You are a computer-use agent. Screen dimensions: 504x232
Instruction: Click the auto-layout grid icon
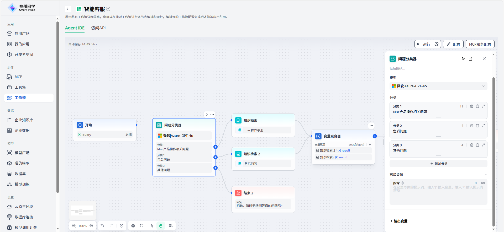171,226
